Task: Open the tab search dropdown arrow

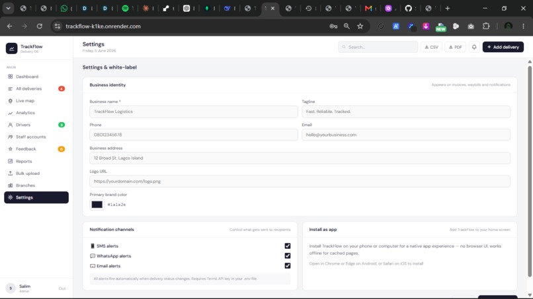Action: [x=8, y=8]
